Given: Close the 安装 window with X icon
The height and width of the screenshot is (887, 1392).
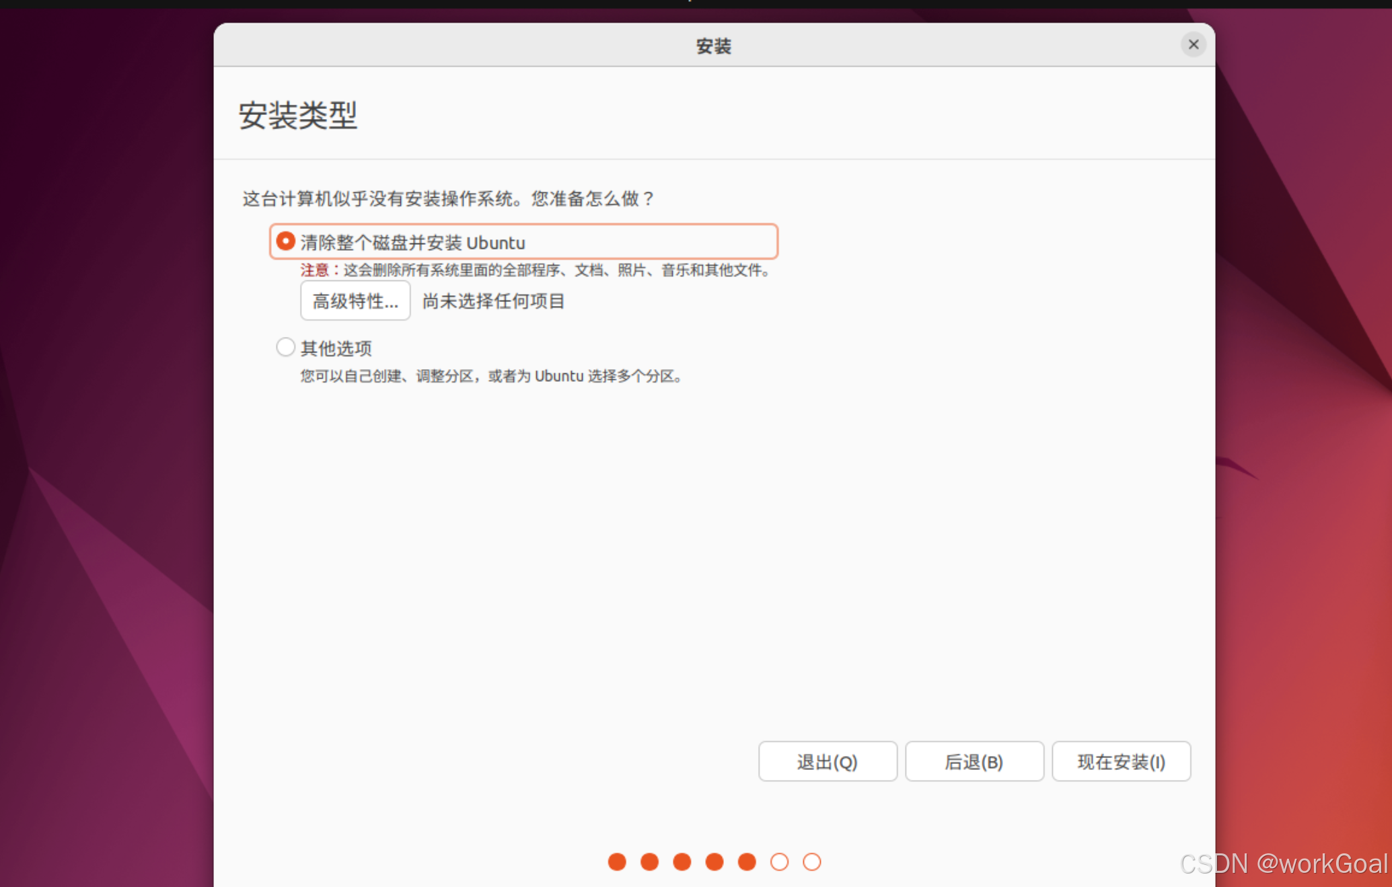Looking at the screenshot, I should [x=1194, y=44].
